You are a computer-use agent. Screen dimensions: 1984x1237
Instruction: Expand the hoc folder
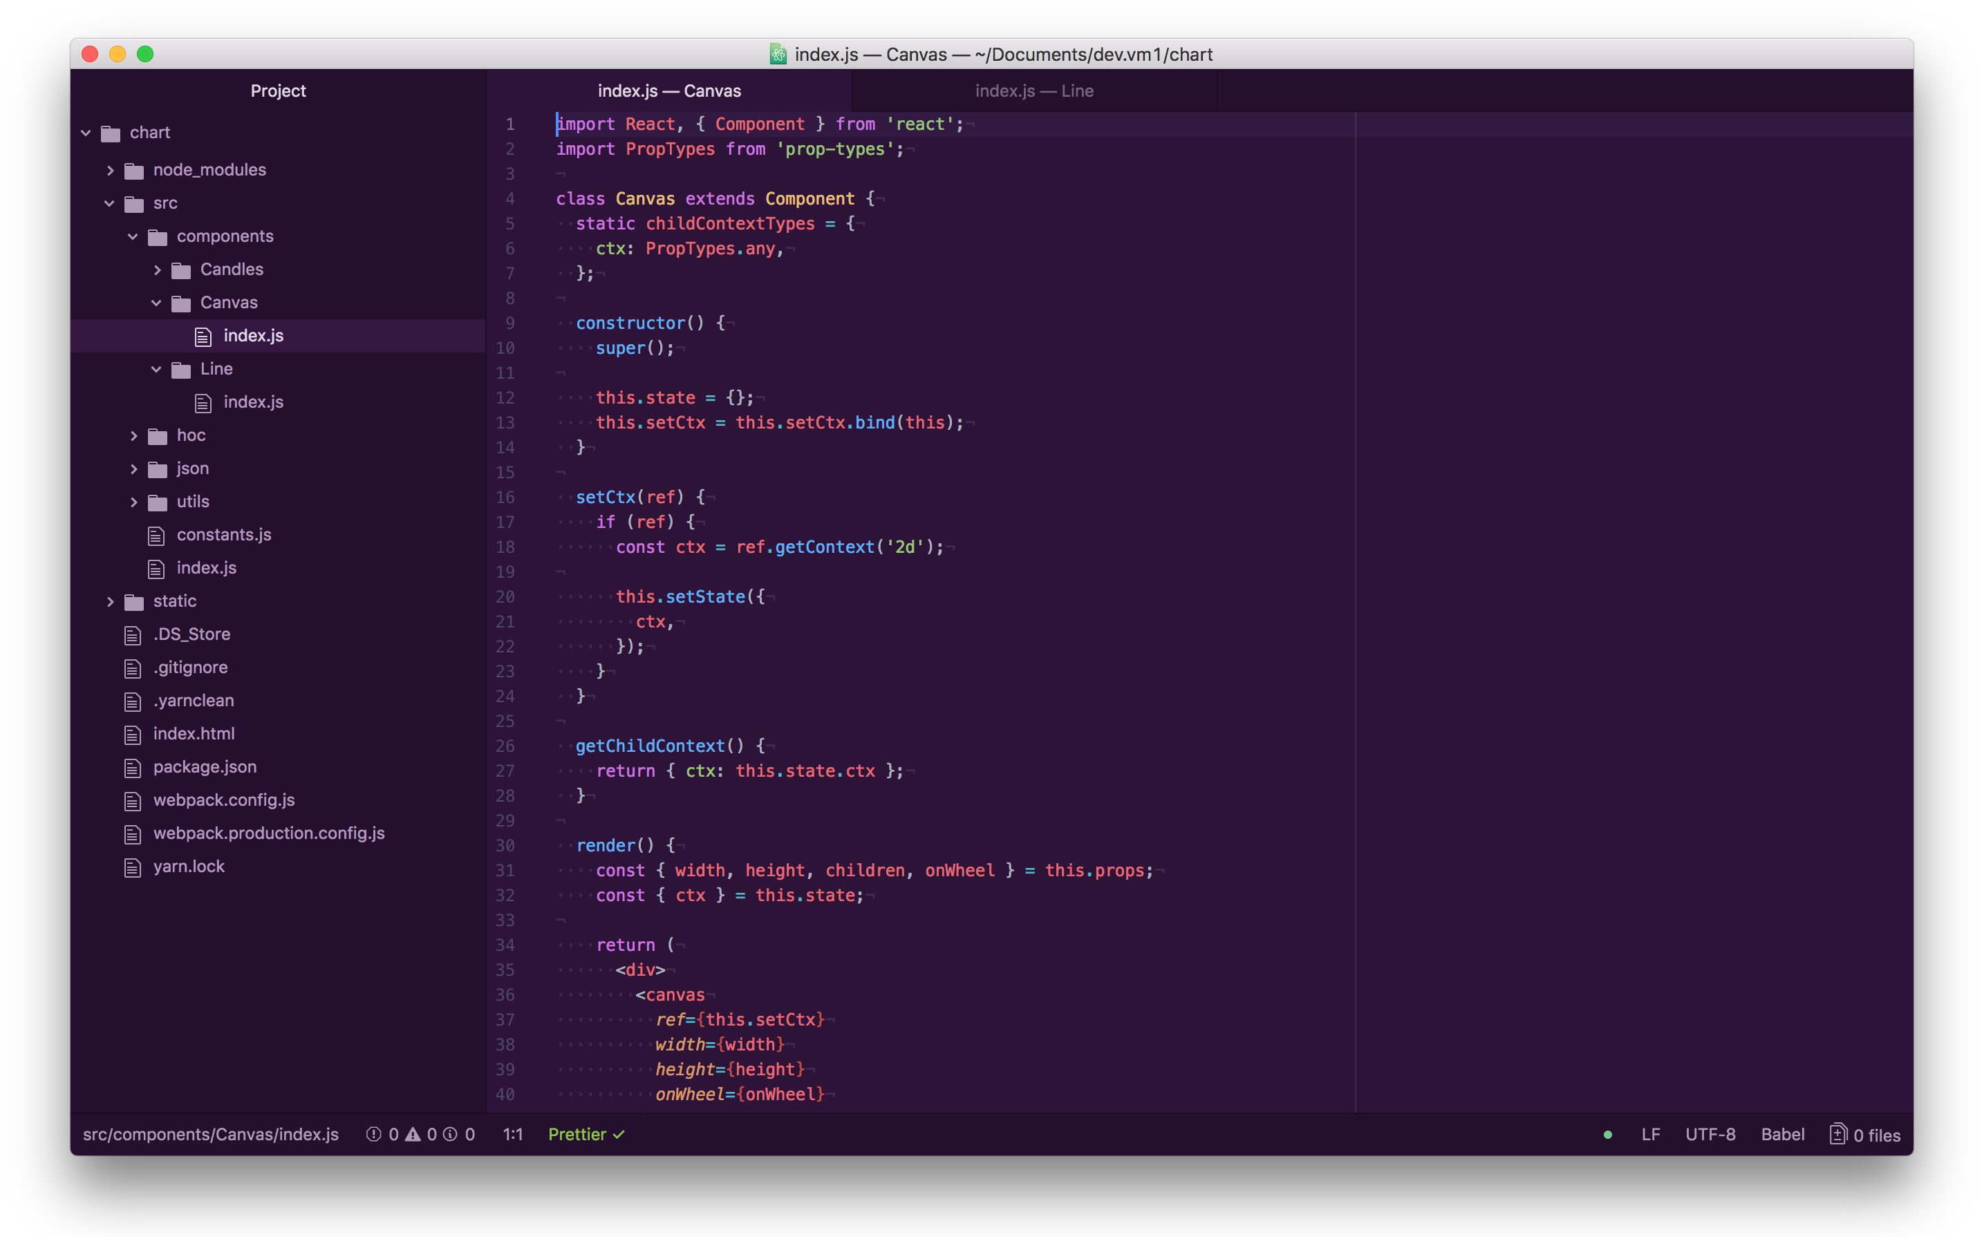point(133,435)
